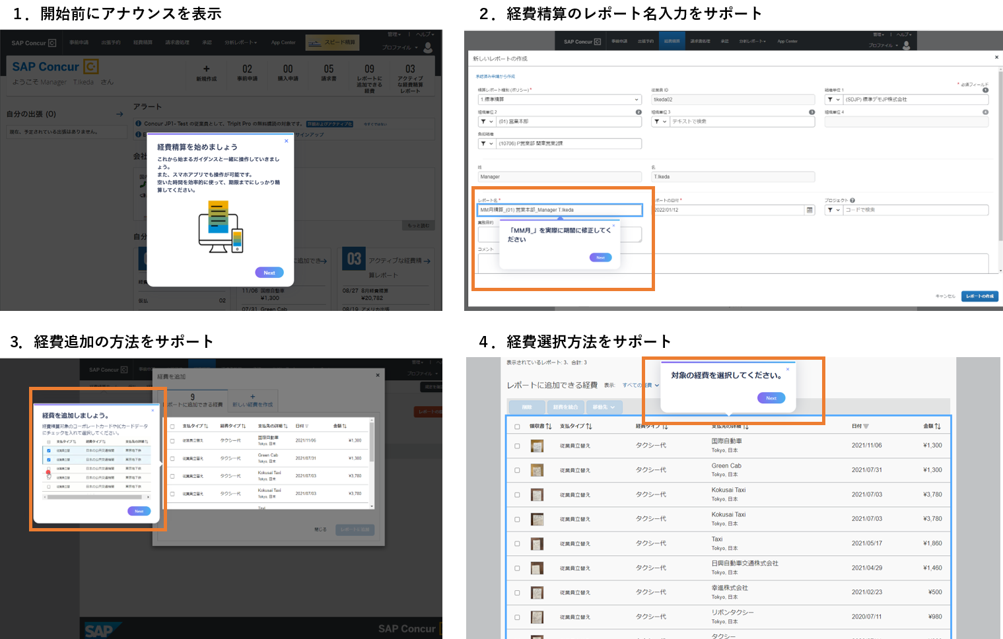Tick the header checkbox in panel 3 経費を追加 table
Image resolution: width=1003 pixels, height=639 pixels.
click(x=172, y=426)
